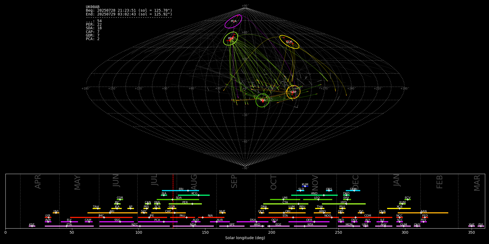Click the 250 tick on the solar longitude axis
Screen dimensions: 489x244
[x=338, y=232]
